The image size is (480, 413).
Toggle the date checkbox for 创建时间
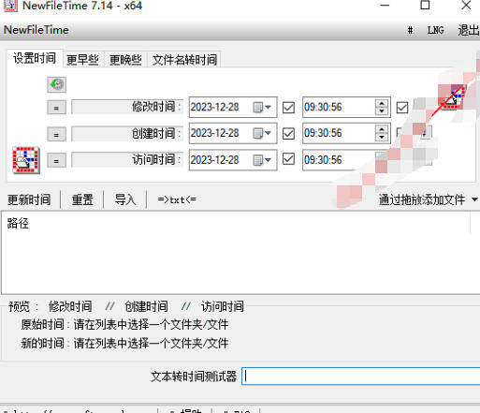(288, 134)
